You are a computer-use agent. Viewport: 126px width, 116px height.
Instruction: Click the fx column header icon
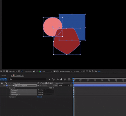tap(44, 83)
